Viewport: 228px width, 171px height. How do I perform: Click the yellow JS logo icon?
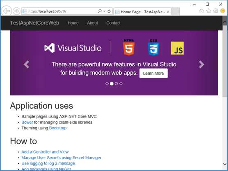[x=177, y=48]
